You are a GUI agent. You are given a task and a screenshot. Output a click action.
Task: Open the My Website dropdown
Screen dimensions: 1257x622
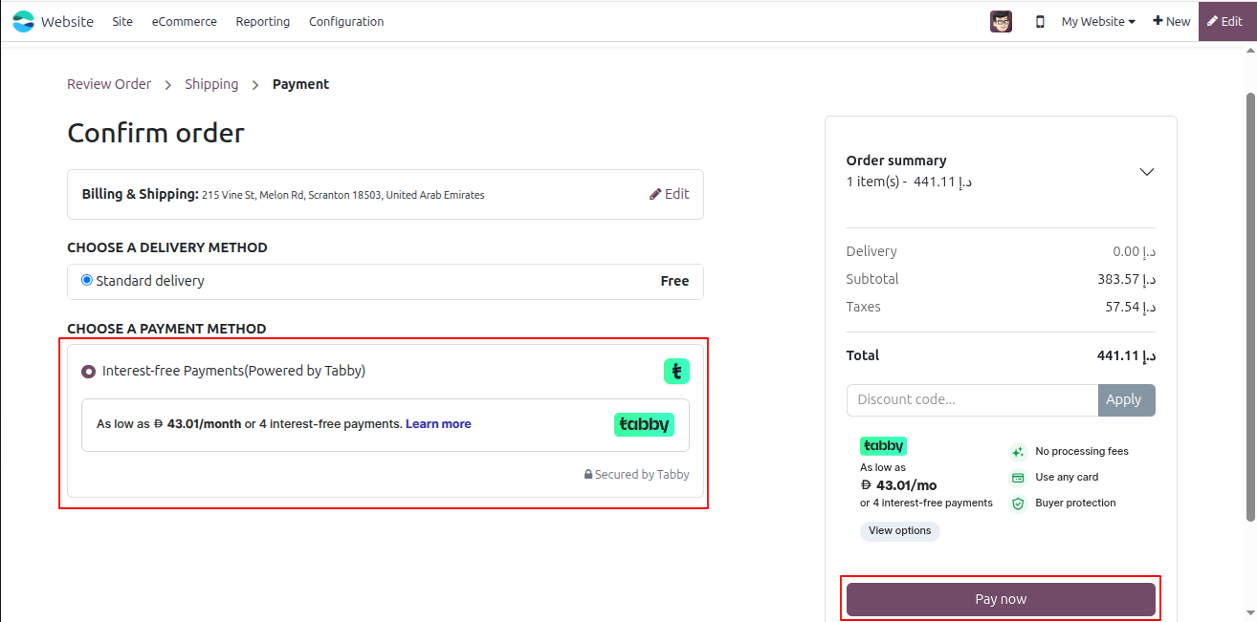tap(1098, 21)
